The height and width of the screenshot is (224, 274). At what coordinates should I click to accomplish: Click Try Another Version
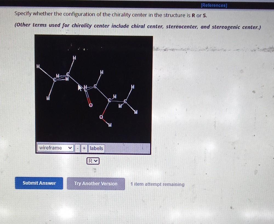(x=95, y=183)
